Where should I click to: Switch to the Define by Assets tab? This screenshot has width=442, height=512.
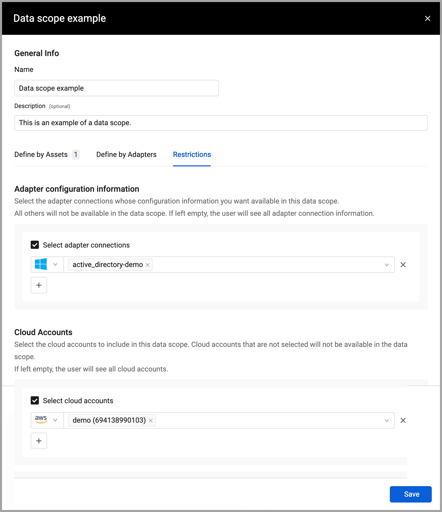click(41, 155)
